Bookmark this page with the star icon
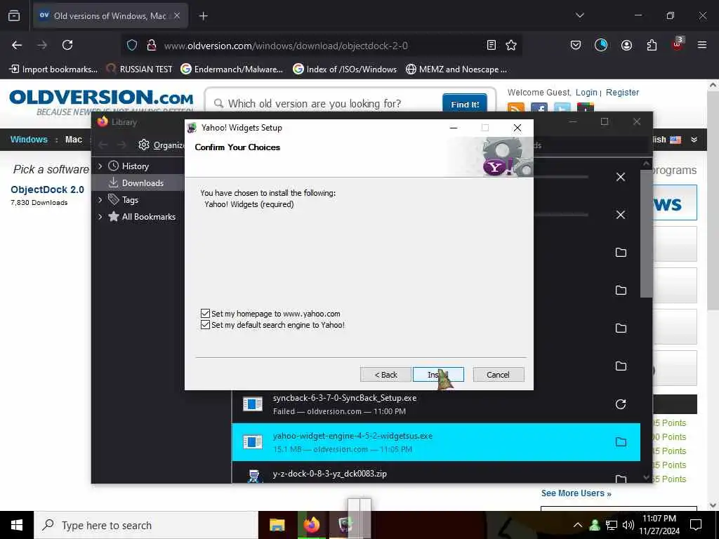The height and width of the screenshot is (539, 719). [511, 45]
